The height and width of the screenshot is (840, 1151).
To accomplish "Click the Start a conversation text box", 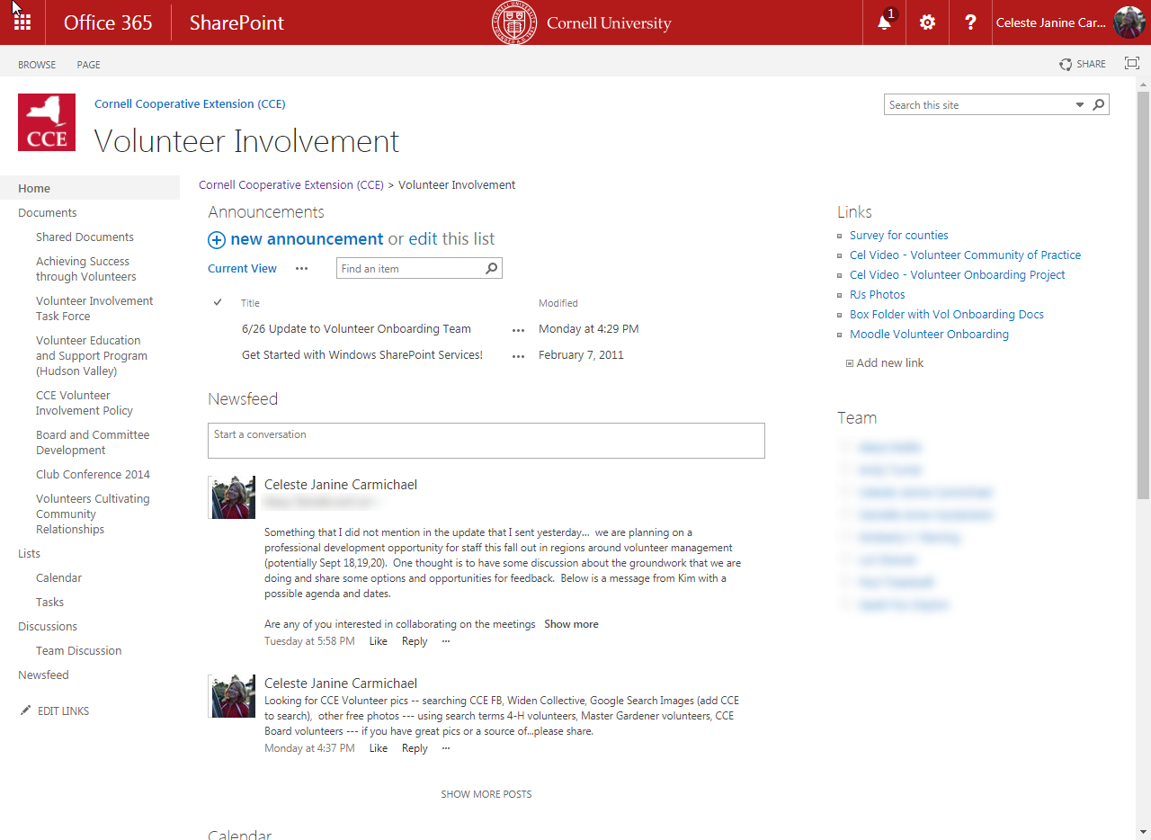I will point(486,441).
